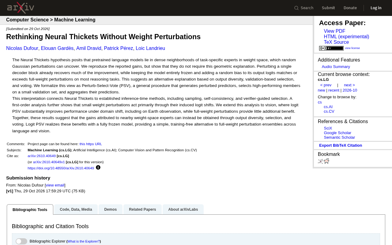This screenshot has width=392, height=245.
Task: Click the Creative Commons BY license badge
Action: 331,48
